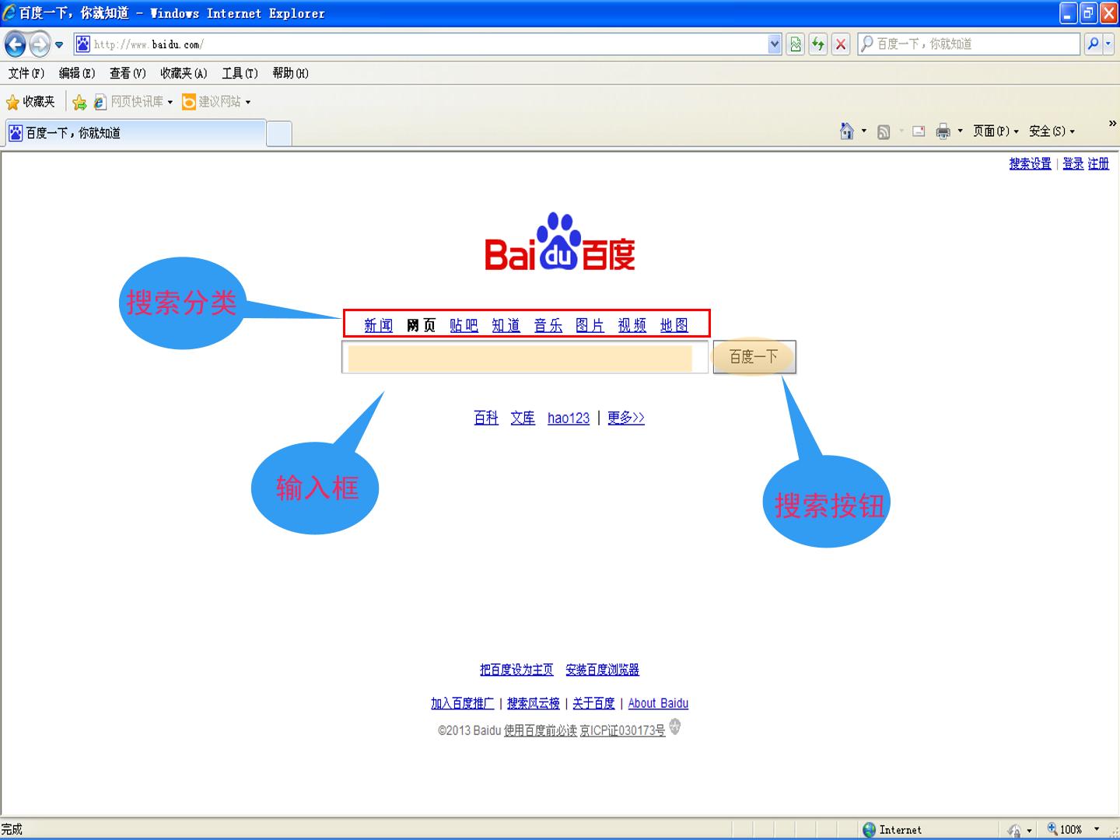Image resolution: width=1120 pixels, height=840 pixels.
Task: Click 安装百度浏览器 link
Action: pos(602,670)
